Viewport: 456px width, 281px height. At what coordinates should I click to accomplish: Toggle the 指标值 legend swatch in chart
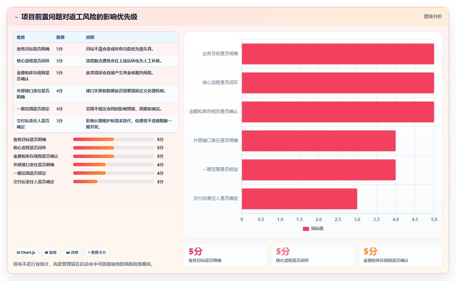point(306,229)
